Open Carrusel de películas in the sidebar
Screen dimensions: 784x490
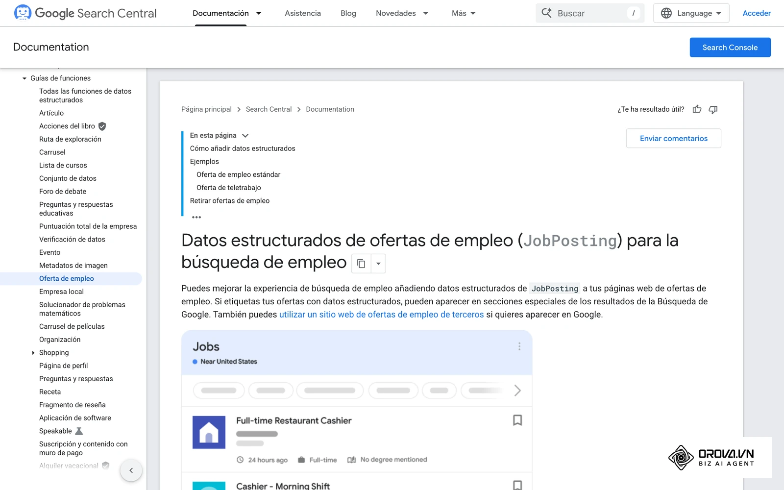click(72, 326)
